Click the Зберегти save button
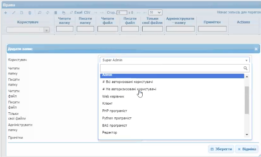This screenshot has height=157, width=261. pyautogui.click(x=221, y=149)
